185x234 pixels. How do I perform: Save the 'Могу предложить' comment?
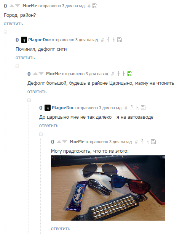click(x=153, y=142)
